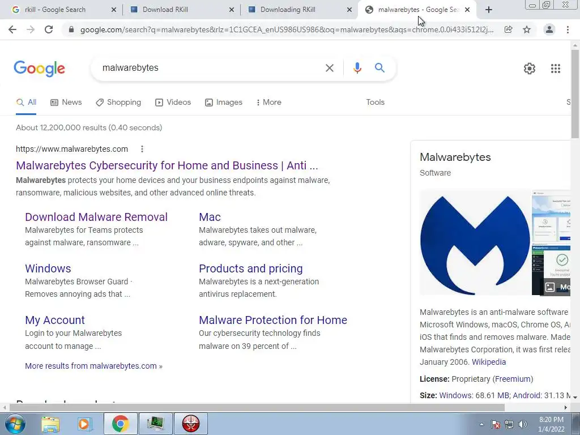
Task: Open the search Tools options
Action: (x=375, y=103)
